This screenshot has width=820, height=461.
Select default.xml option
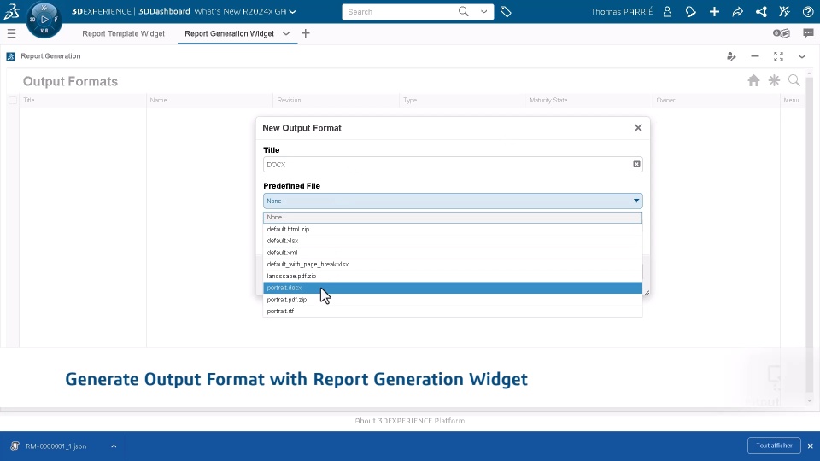(453, 253)
